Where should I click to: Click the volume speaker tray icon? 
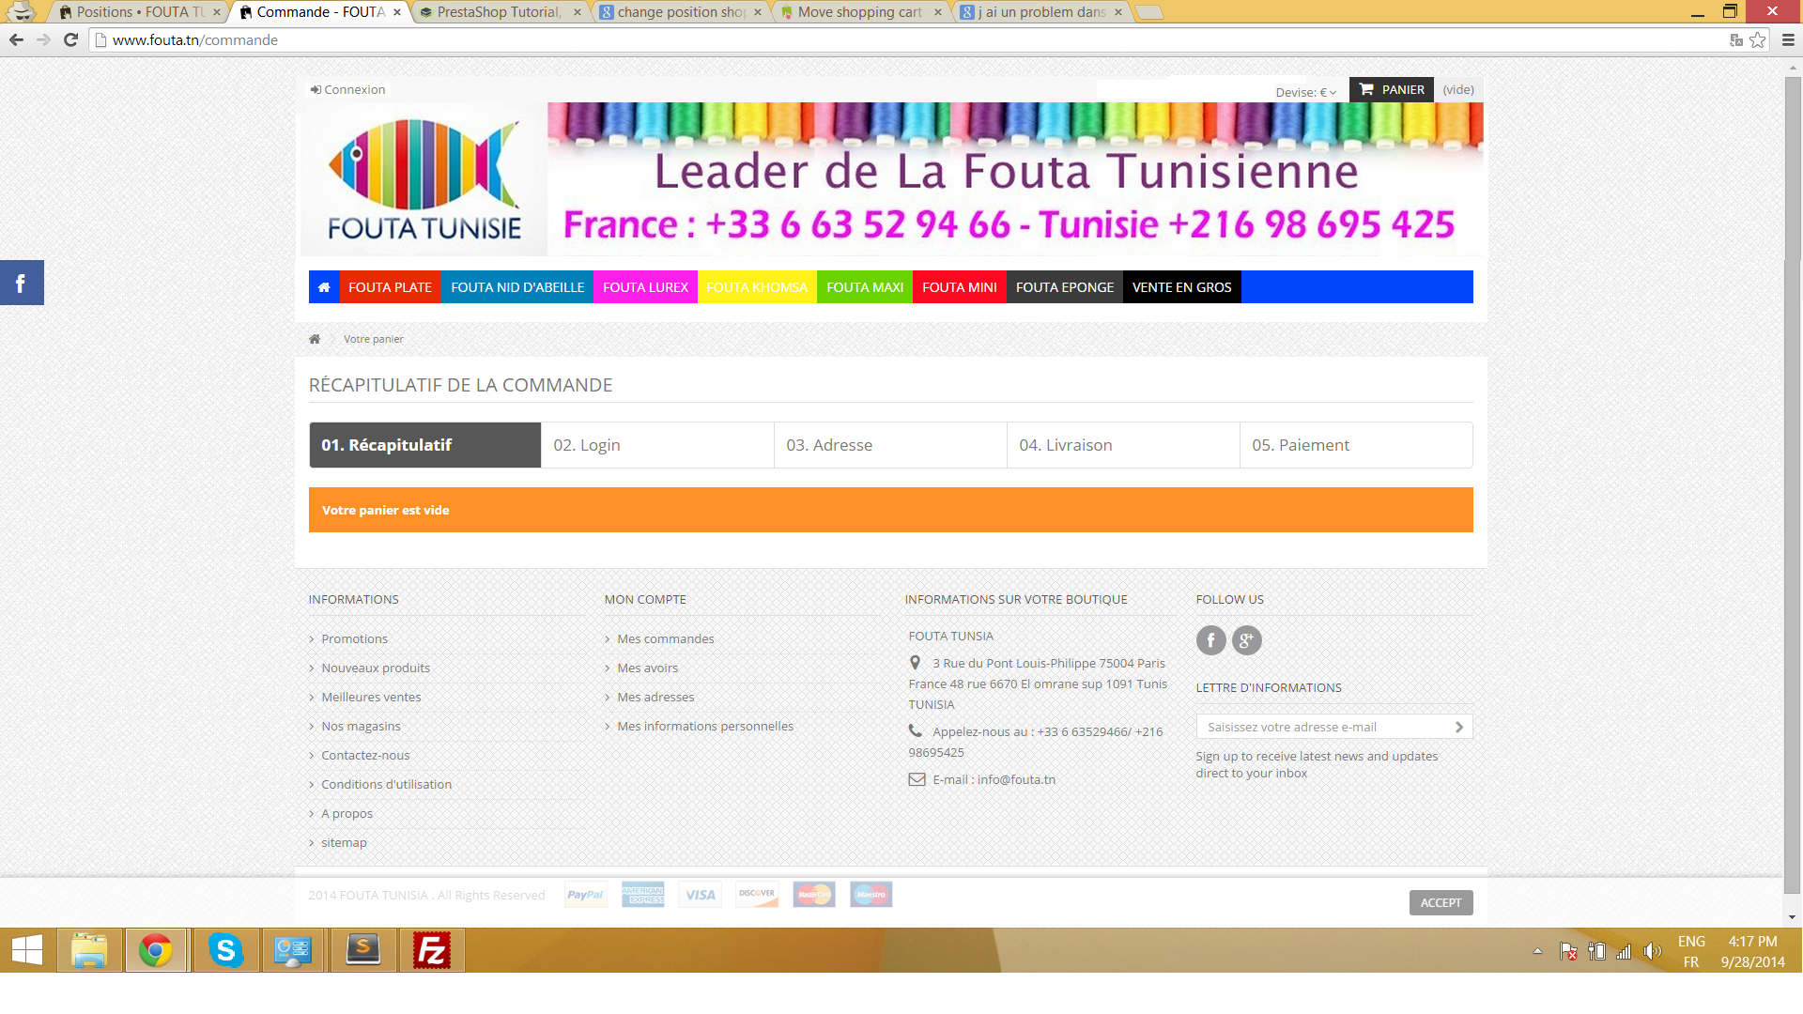tap(1653, 951)
